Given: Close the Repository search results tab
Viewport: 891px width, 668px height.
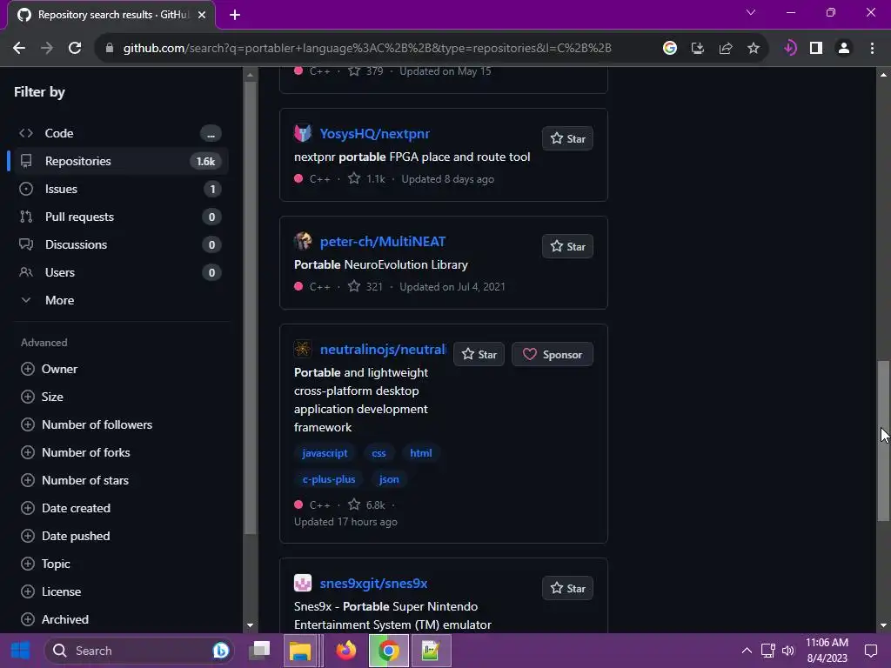Looking at the screenshot, I should (202, 15).
